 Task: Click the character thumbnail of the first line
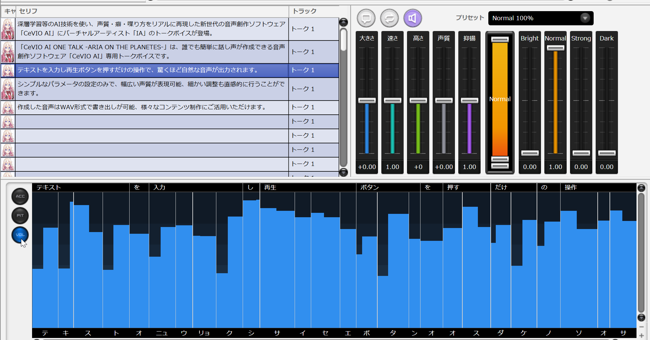pos(8,29)
